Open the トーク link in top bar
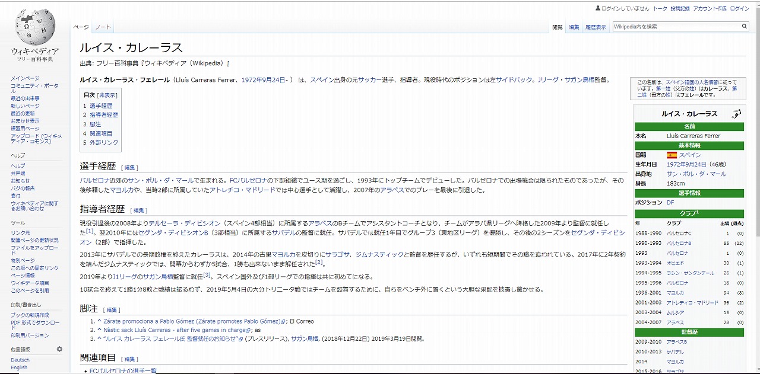Image resolution: width=760 pixels, height=374 pixels. [x=660, y=9]
